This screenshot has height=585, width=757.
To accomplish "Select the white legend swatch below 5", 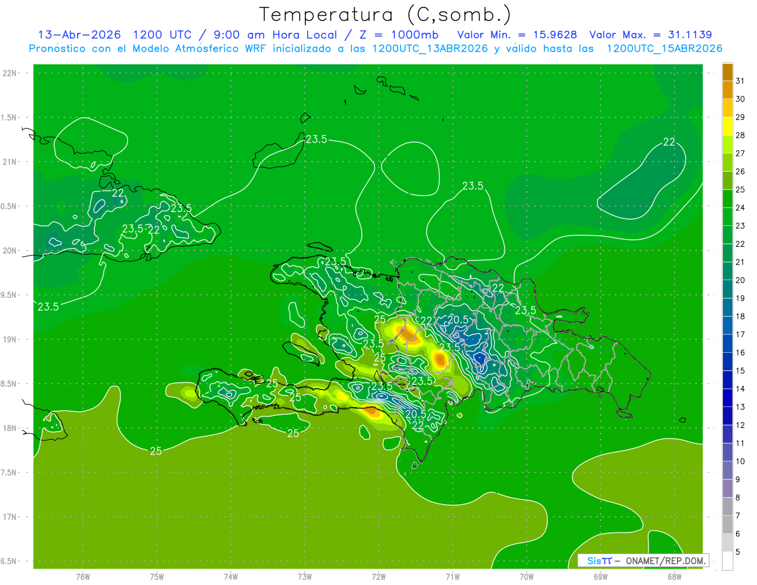I will tap(727, 561).
